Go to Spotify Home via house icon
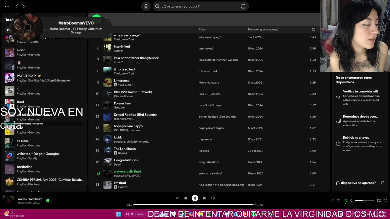The height and width of the screenshot is (219, 390). [146, 6]
